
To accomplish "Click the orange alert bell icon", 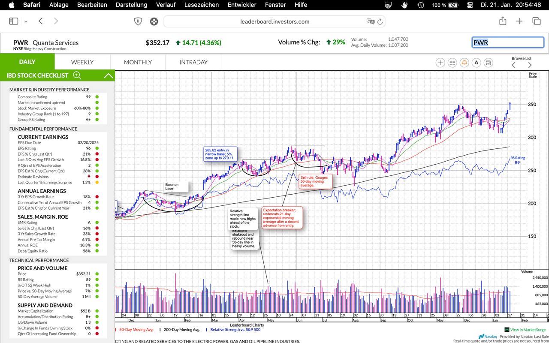I will tap(464, 63).
